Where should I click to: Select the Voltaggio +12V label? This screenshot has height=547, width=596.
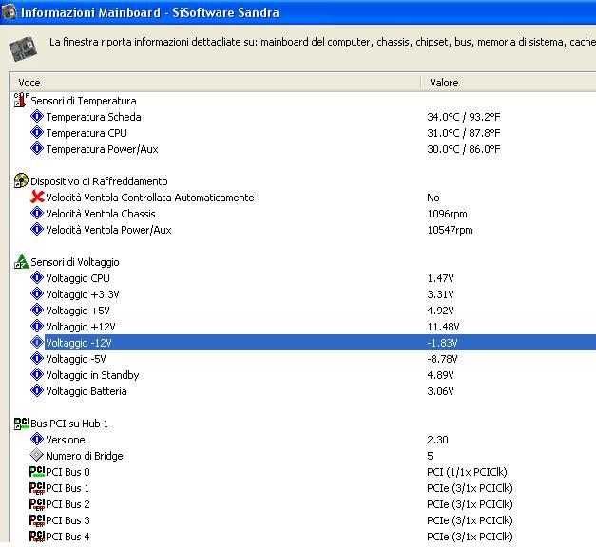coord(80,327)
